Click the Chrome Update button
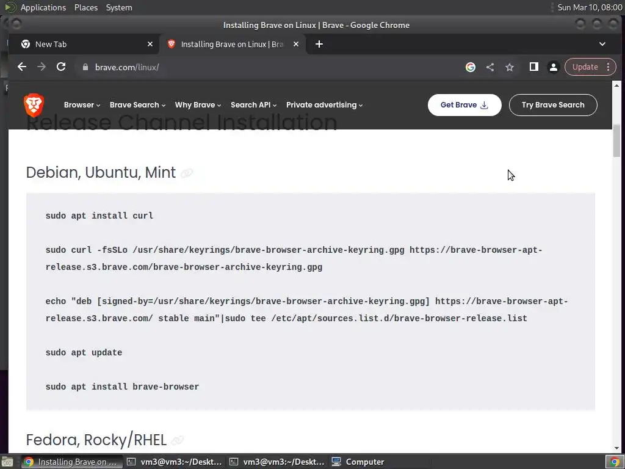Viewport: 625px width, 469px height. [585, 67]
